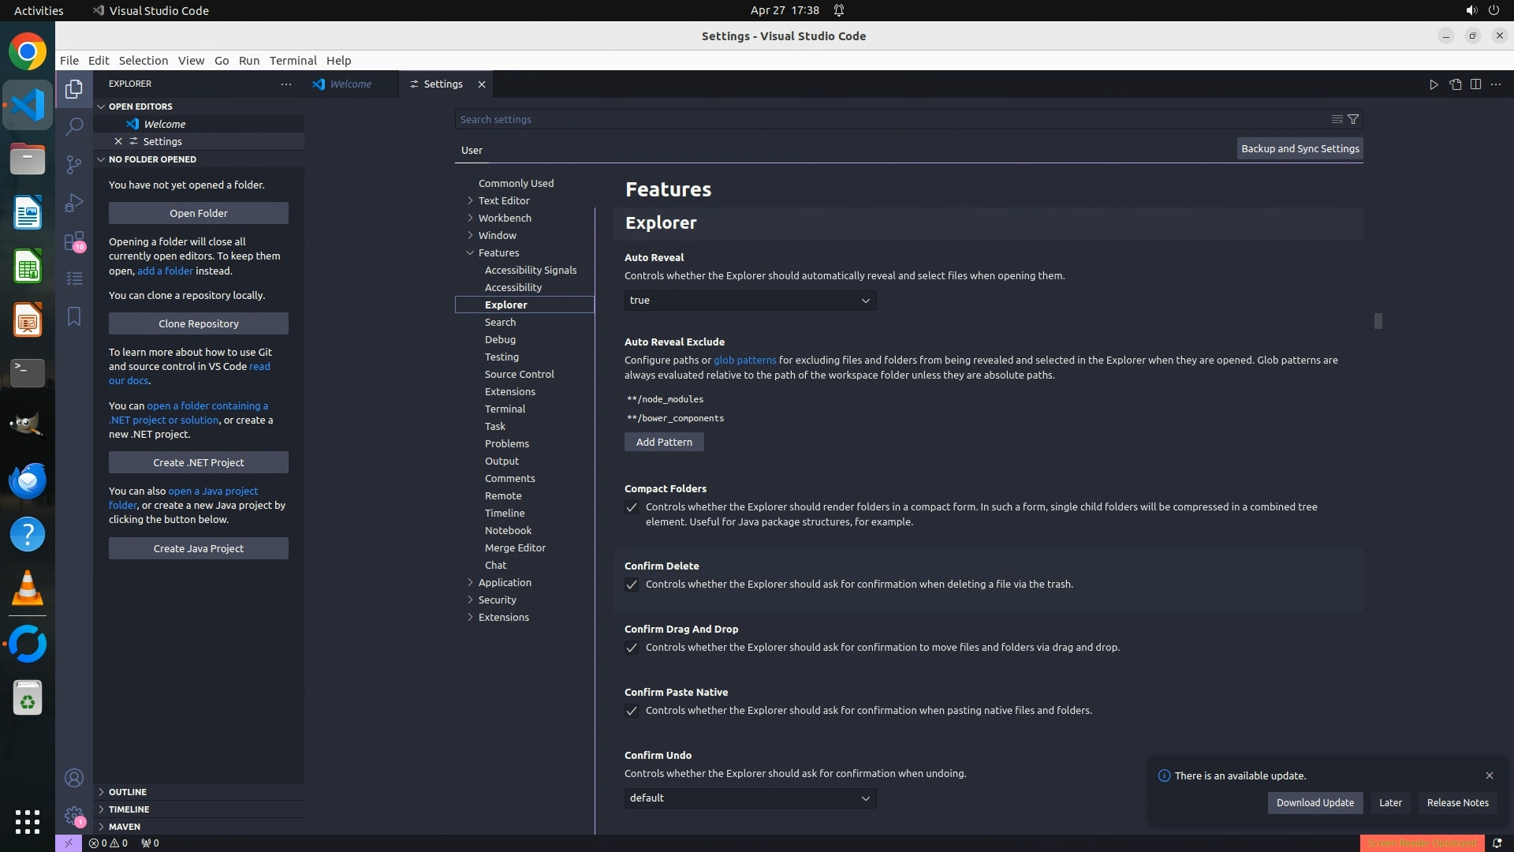Image resolution: width=1514 pixels, height=852 pixels.
Task: Click Open Settings (JSON) icon
Action: (1455, 84)
